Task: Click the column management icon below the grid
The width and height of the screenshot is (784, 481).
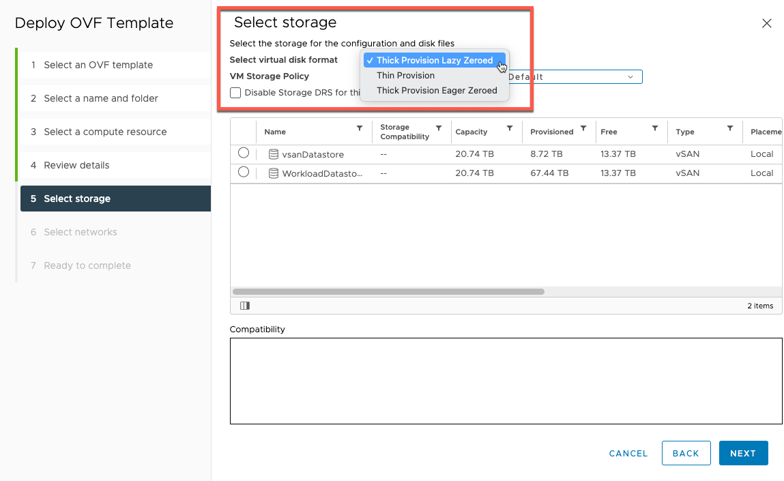Action: coord(245,306)
